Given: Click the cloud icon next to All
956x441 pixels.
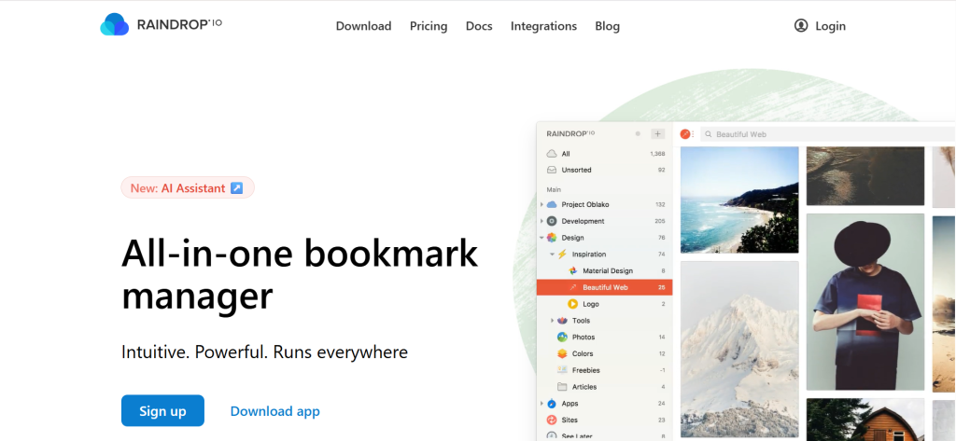Looking at the screenshot, I should [552, 154].
